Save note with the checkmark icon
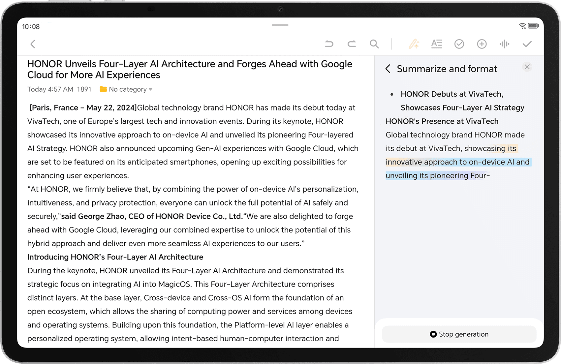Image resolution: width=561 pixels, height=364 pixels. point(527,44)
